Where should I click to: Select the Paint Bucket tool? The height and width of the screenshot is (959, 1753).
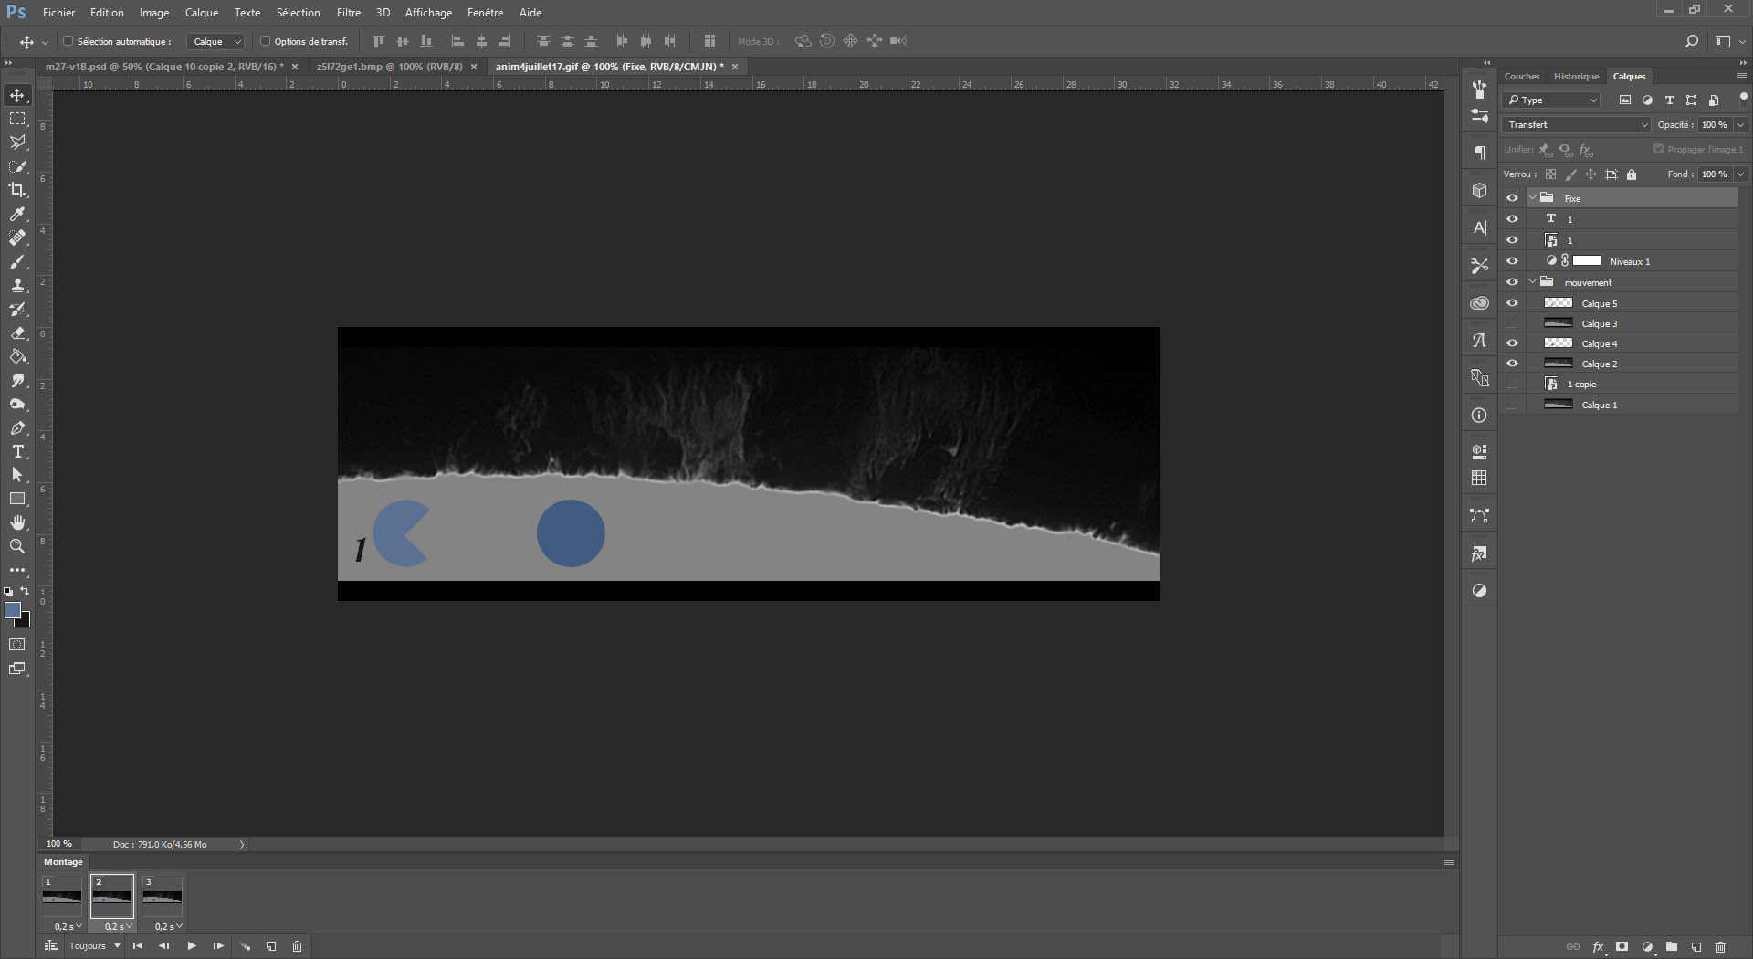pos(17,356)
